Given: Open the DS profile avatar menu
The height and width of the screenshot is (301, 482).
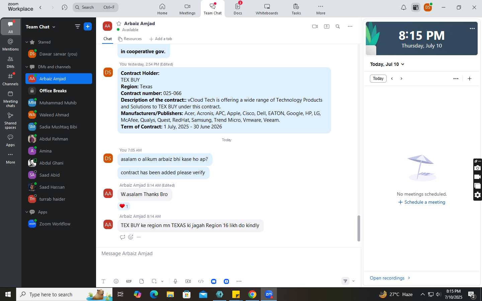Looking at the screenshot, I should coord(428,7).
